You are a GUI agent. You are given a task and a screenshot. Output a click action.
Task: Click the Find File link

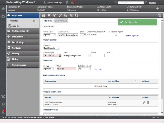click(x=98, y=69)
